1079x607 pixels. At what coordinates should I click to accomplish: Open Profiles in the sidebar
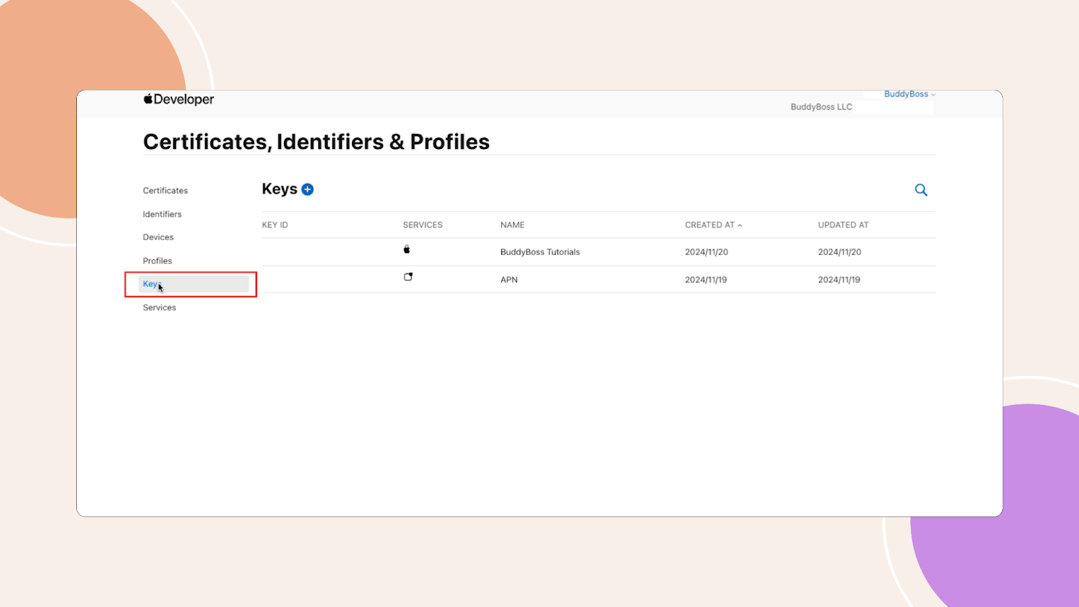click(x=157, y=261)
